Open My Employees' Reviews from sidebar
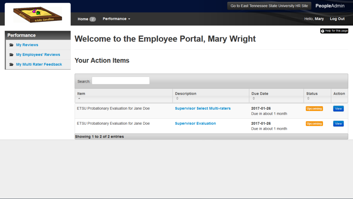This screenshot has width=353, height=199. coord(38,55)
